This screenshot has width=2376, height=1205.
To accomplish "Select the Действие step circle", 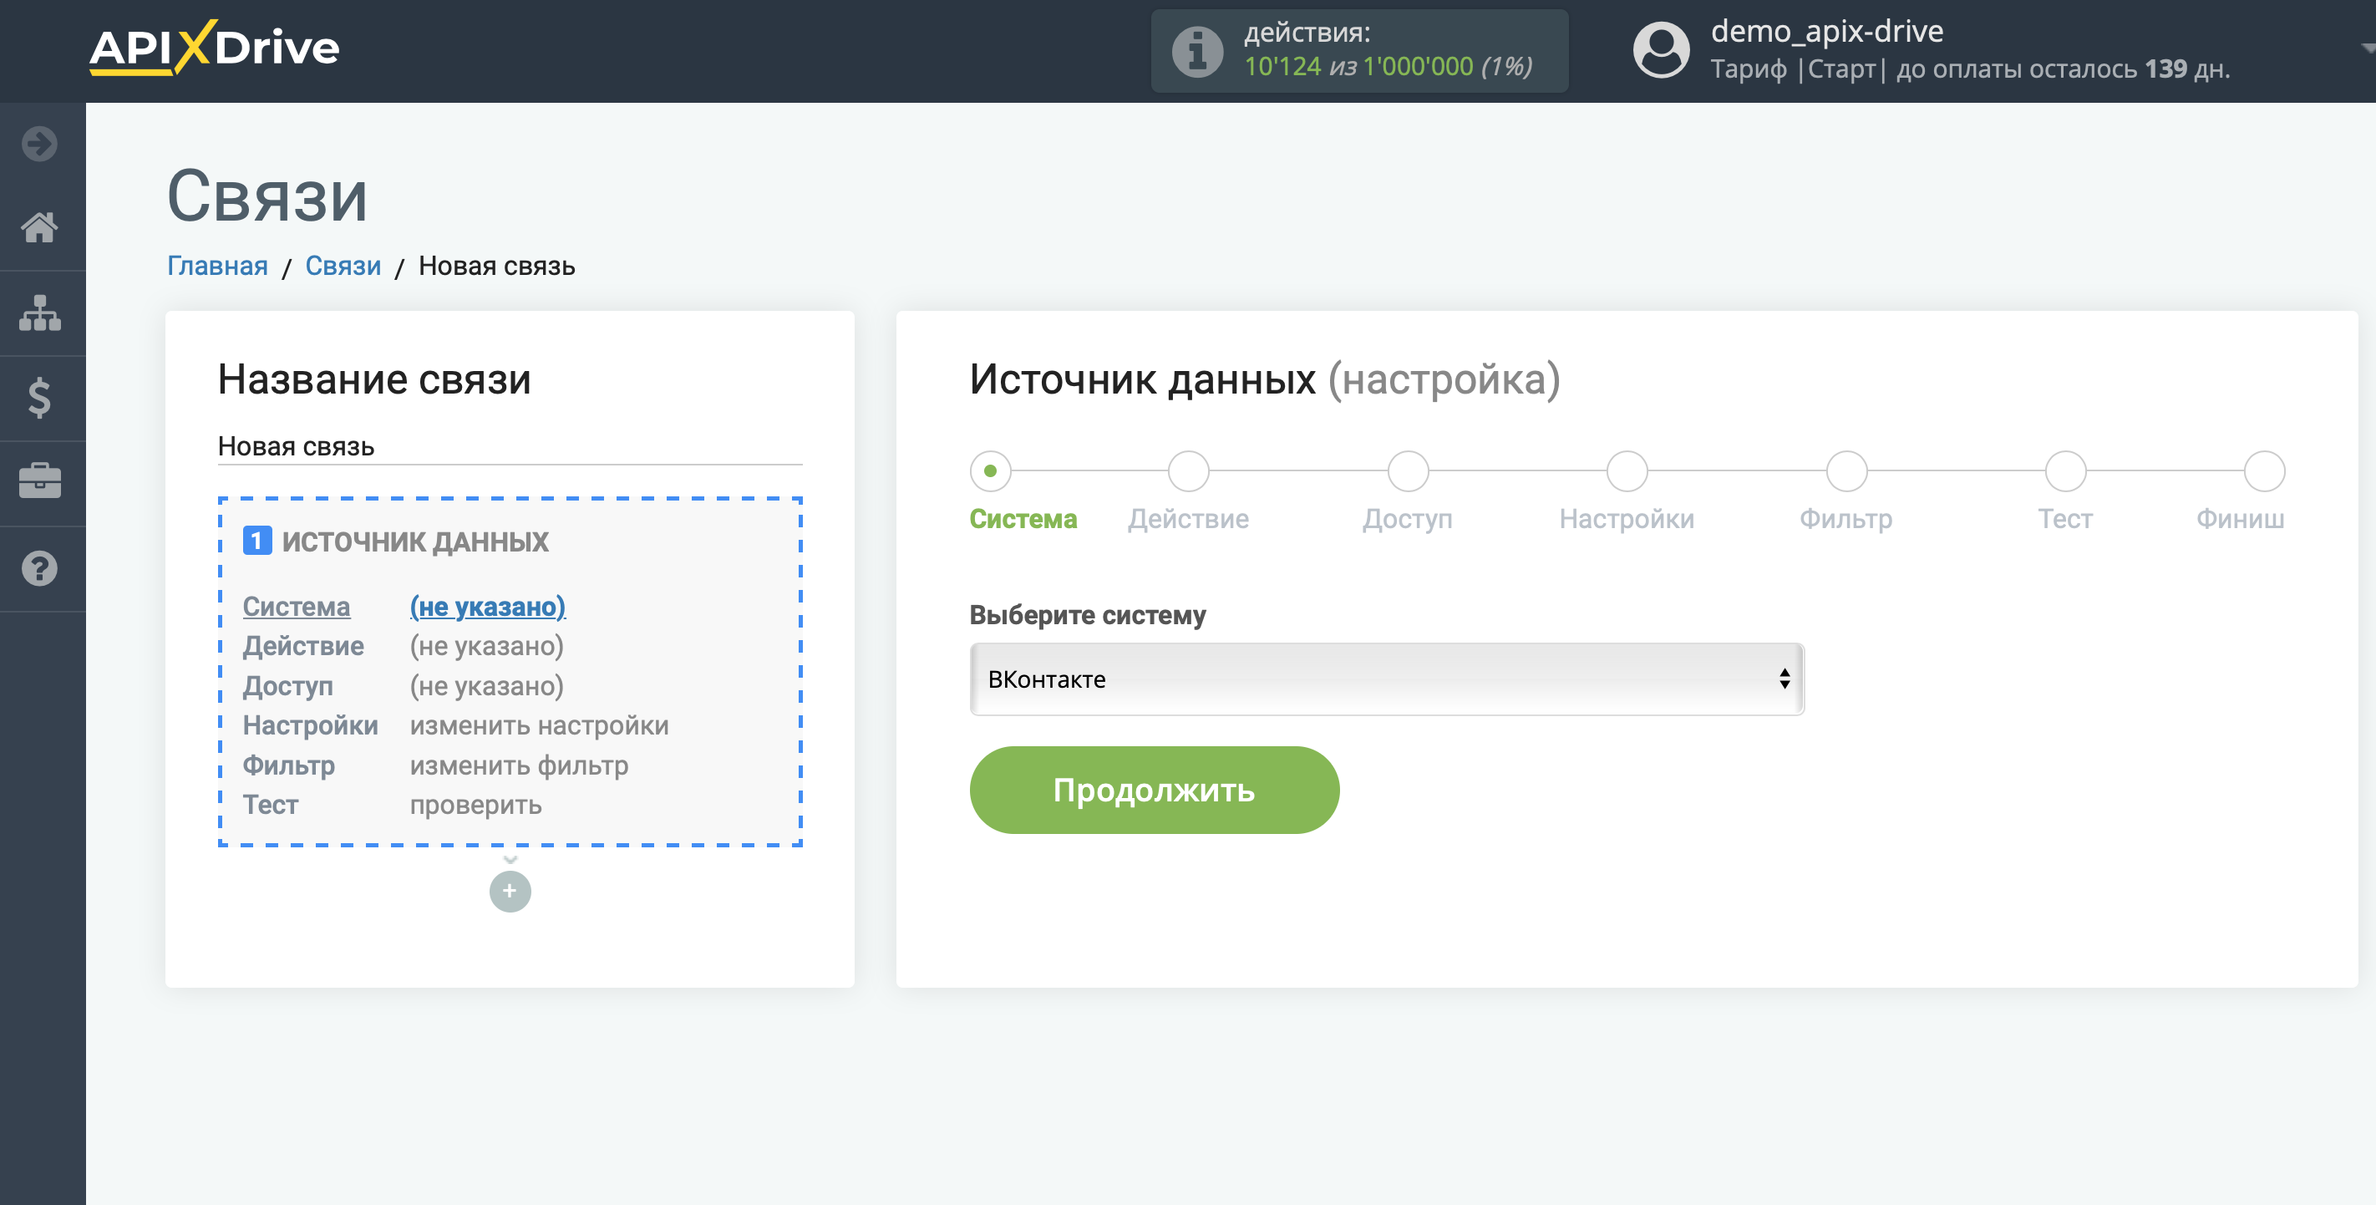I will (1188, 471).
